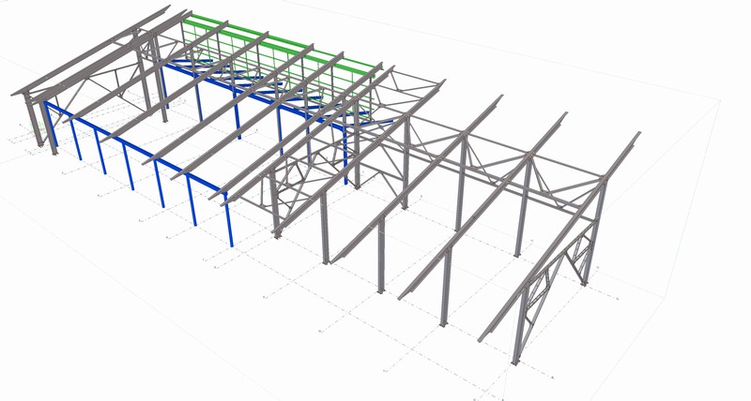Select the green roof purlin section
This screenshot has height=401, width=751.
(282, 45)
